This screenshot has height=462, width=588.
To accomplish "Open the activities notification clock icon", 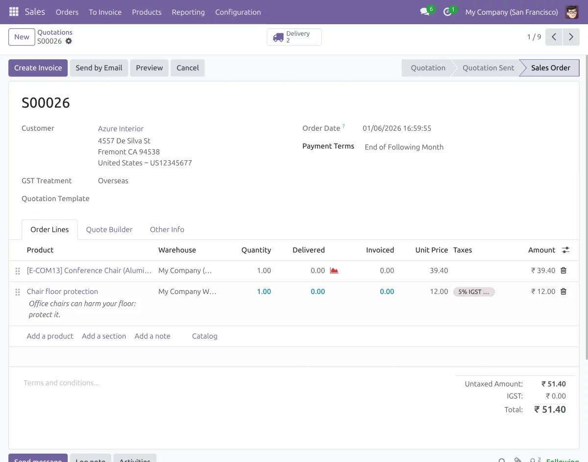I will click(447, 12).
